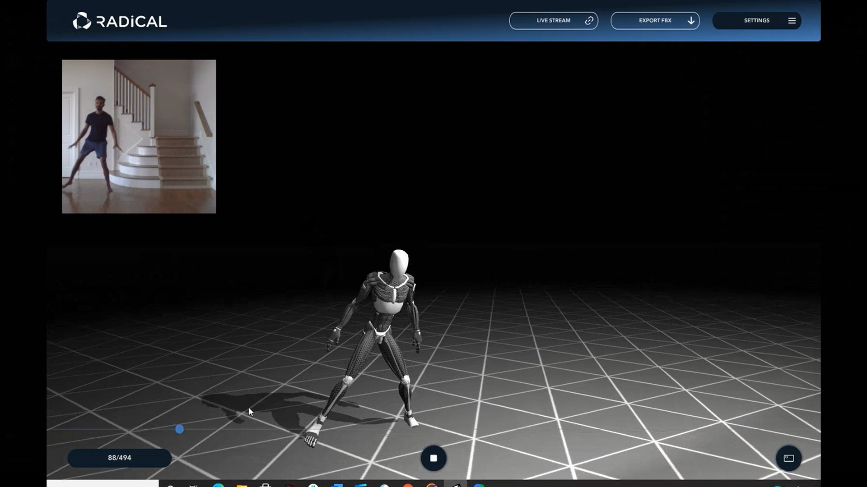Image resolution: width=867 pixels, height=487 pixels.
Task: Click the 88/494 frame counter pill
Action: pos(119,458)
